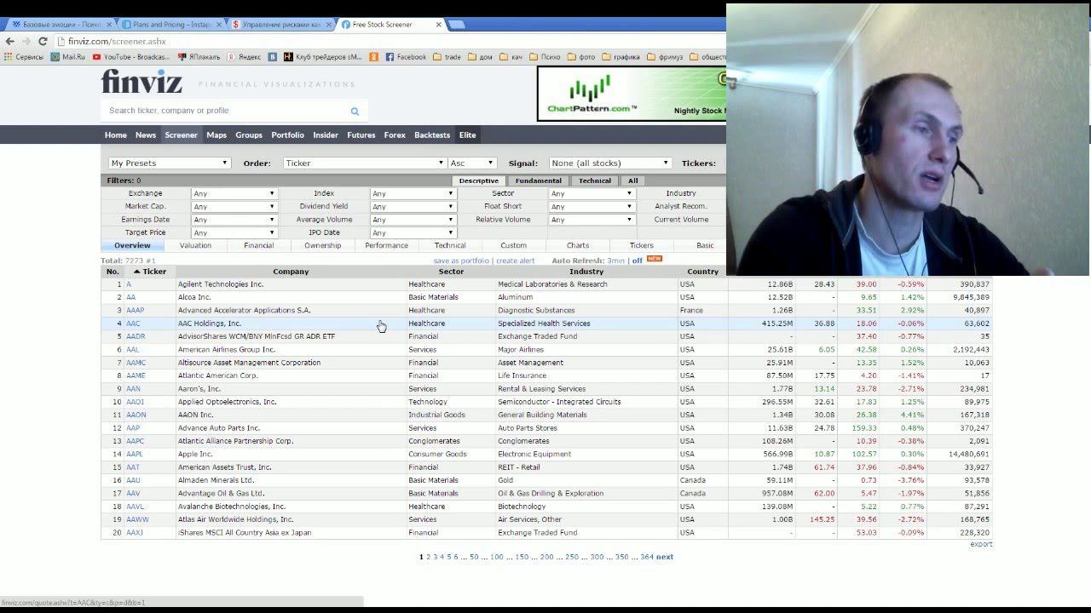Open the Mail.Ru bookmark
1091x613 pixels.
[x=68, y=57]
